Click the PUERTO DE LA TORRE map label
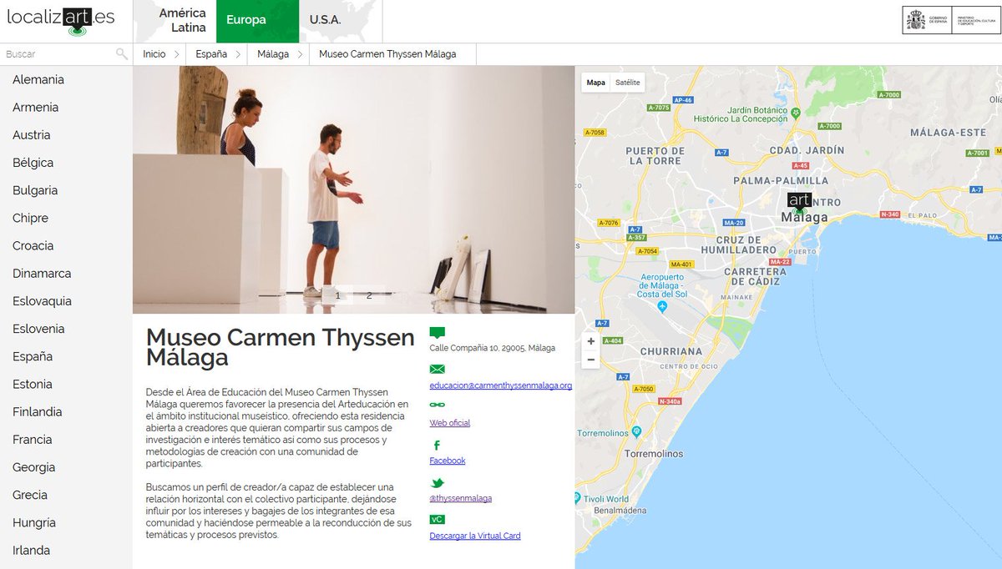1002x569 pixels. [655, 155]
